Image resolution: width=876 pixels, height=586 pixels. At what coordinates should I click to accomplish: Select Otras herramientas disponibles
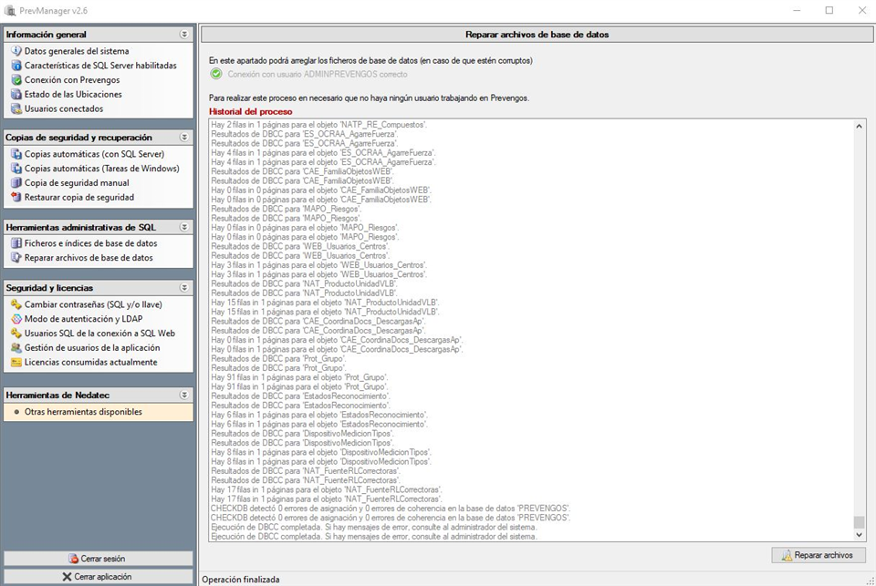point(83,412)
